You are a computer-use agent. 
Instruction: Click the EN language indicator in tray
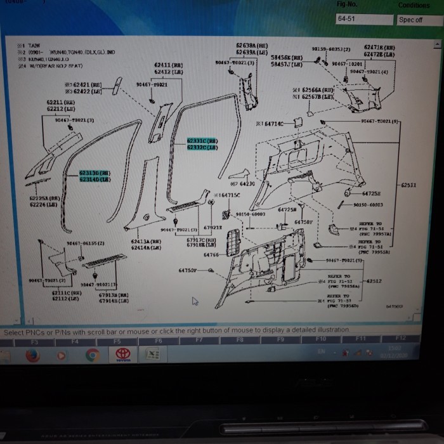click(321, 351)
